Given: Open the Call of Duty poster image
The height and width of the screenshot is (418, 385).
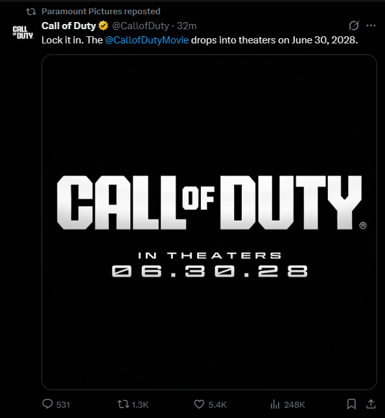Looking at the screenshot, I should (x=209, y=222).
